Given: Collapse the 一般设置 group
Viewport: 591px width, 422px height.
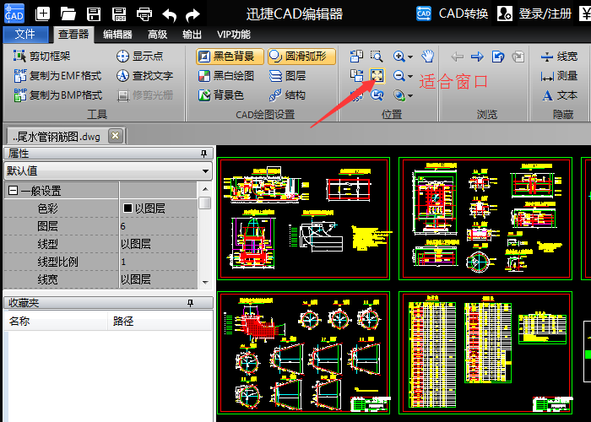Looking at the screenshot, I should (x=14, y=191).
